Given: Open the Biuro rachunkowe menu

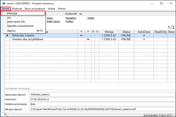Looking at the screenshot, I should click(35, 9).
